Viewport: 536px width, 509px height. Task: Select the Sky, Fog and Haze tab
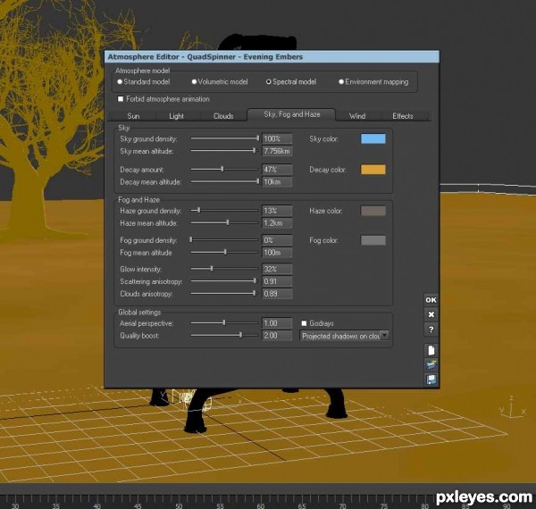(291, 114)
